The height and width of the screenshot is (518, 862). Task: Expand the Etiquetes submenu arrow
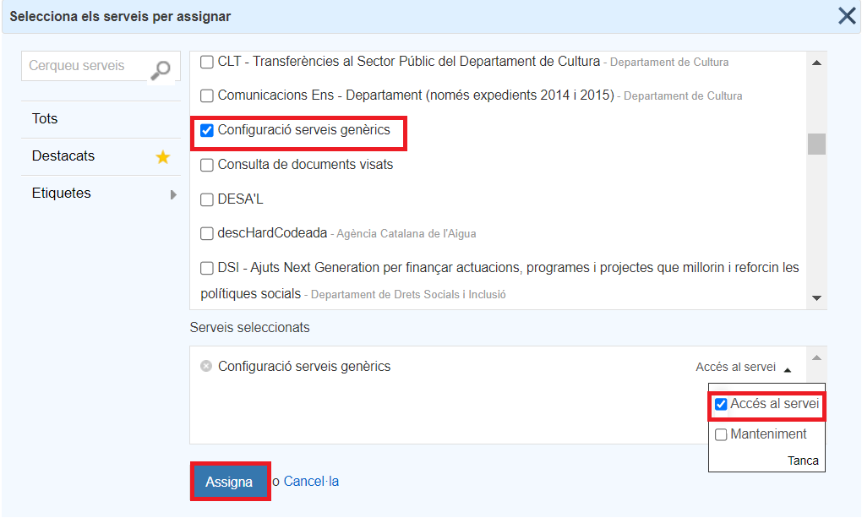(173, 194)
